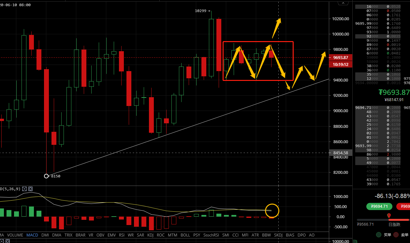Select the StochRSI indicator
Screen dimensions: 410x243
[211, 235]
